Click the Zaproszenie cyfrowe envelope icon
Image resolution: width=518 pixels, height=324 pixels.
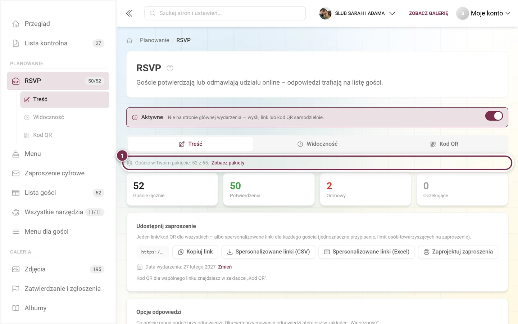coord(16,173)
